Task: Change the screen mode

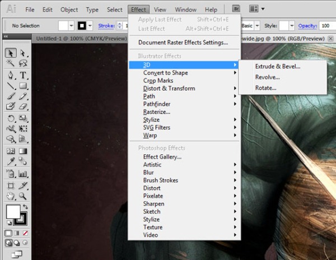Action: [17, 254]
